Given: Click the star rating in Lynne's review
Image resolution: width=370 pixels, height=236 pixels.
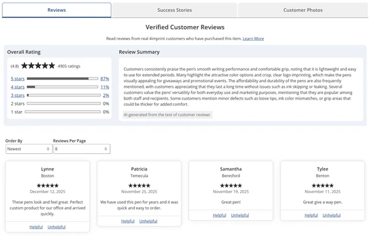Looking at the screenshot, I should (48, 186).
